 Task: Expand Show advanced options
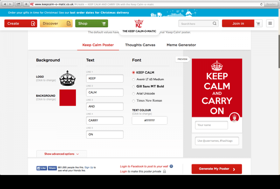point(62,154)
